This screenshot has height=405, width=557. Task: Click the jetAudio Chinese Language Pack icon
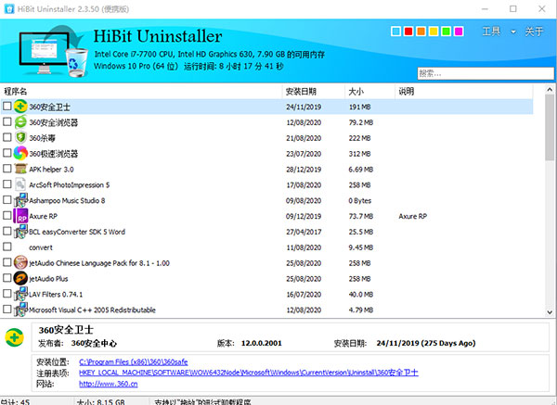coord(20,262)
